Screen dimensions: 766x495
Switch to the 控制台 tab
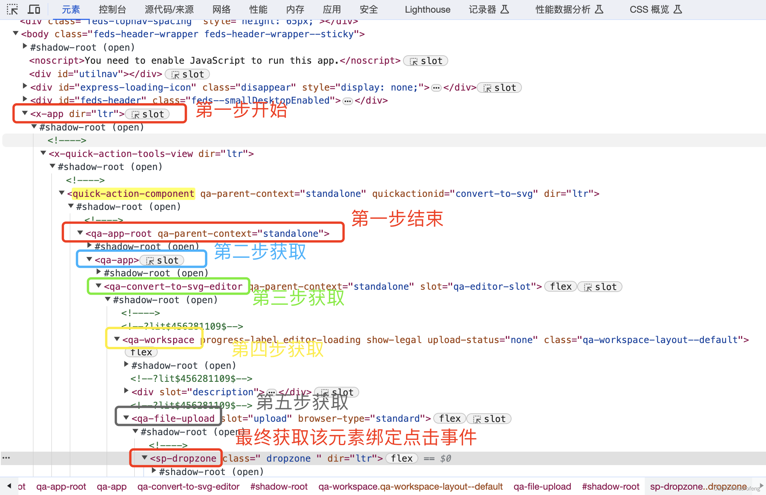coord(112,9)
